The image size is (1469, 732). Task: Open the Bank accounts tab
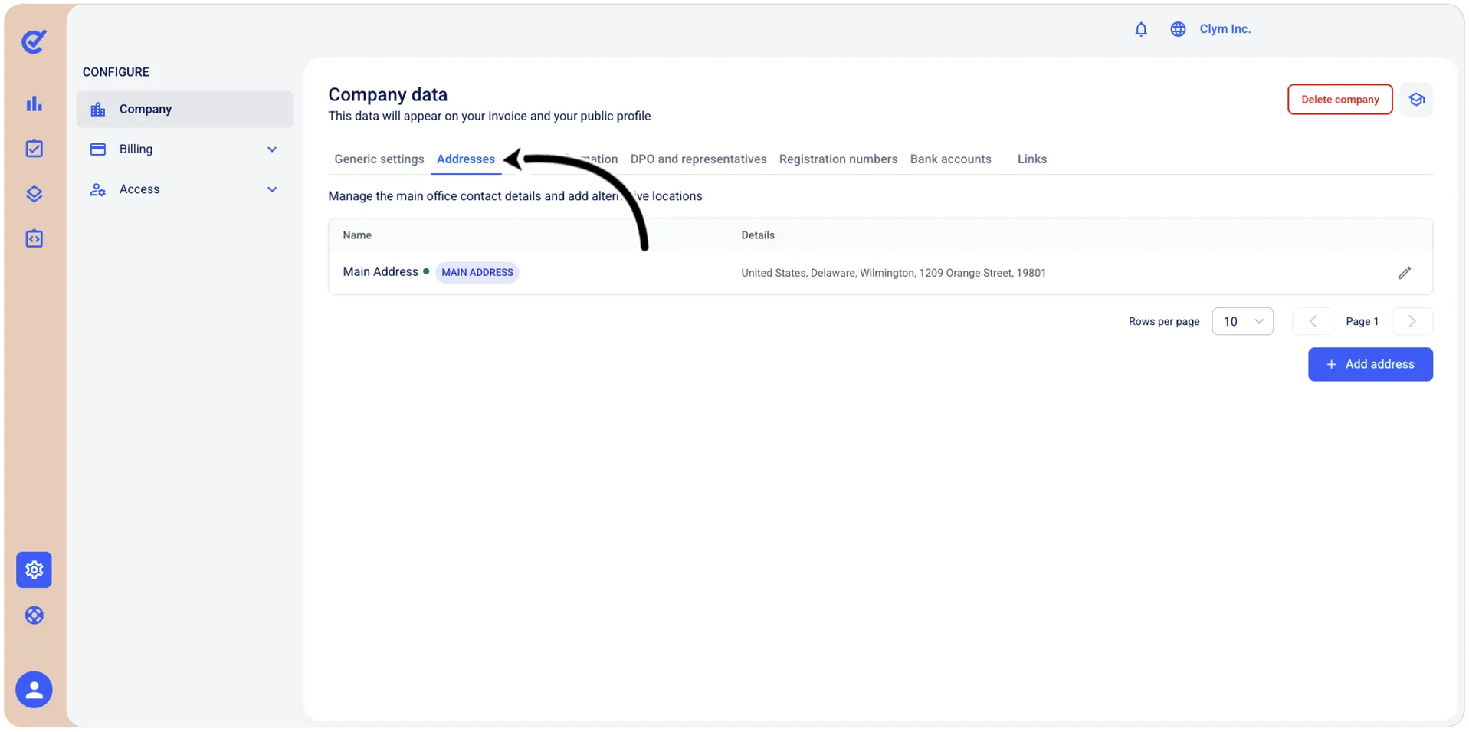point(950,159)
